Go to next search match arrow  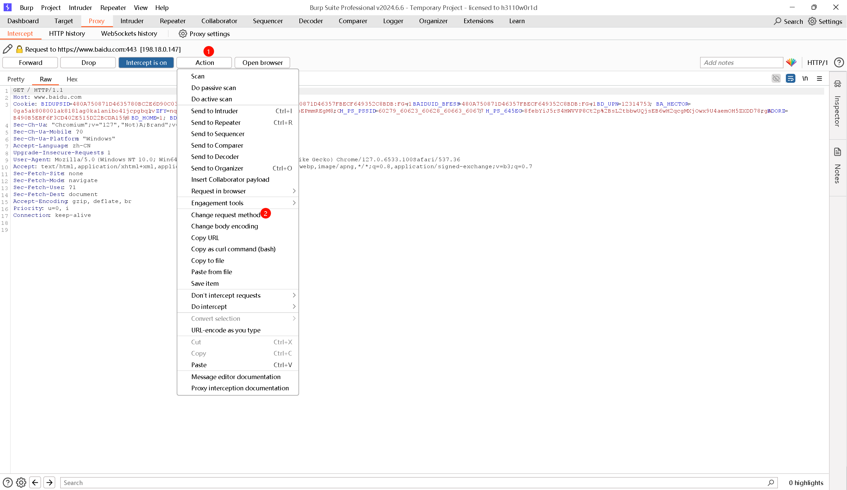point(49,483)
